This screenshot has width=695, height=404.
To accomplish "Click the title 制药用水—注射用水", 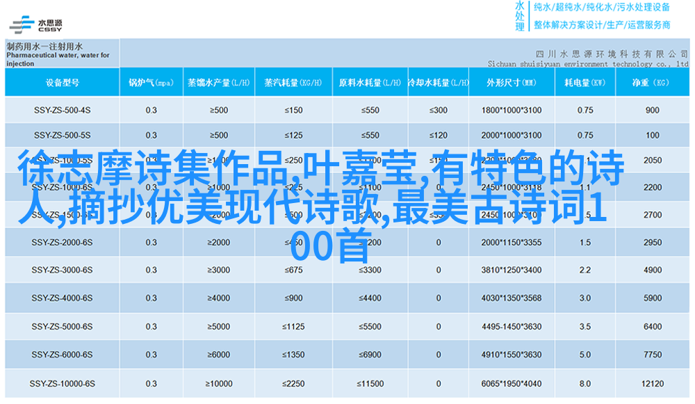I will (x=44, y=46).
